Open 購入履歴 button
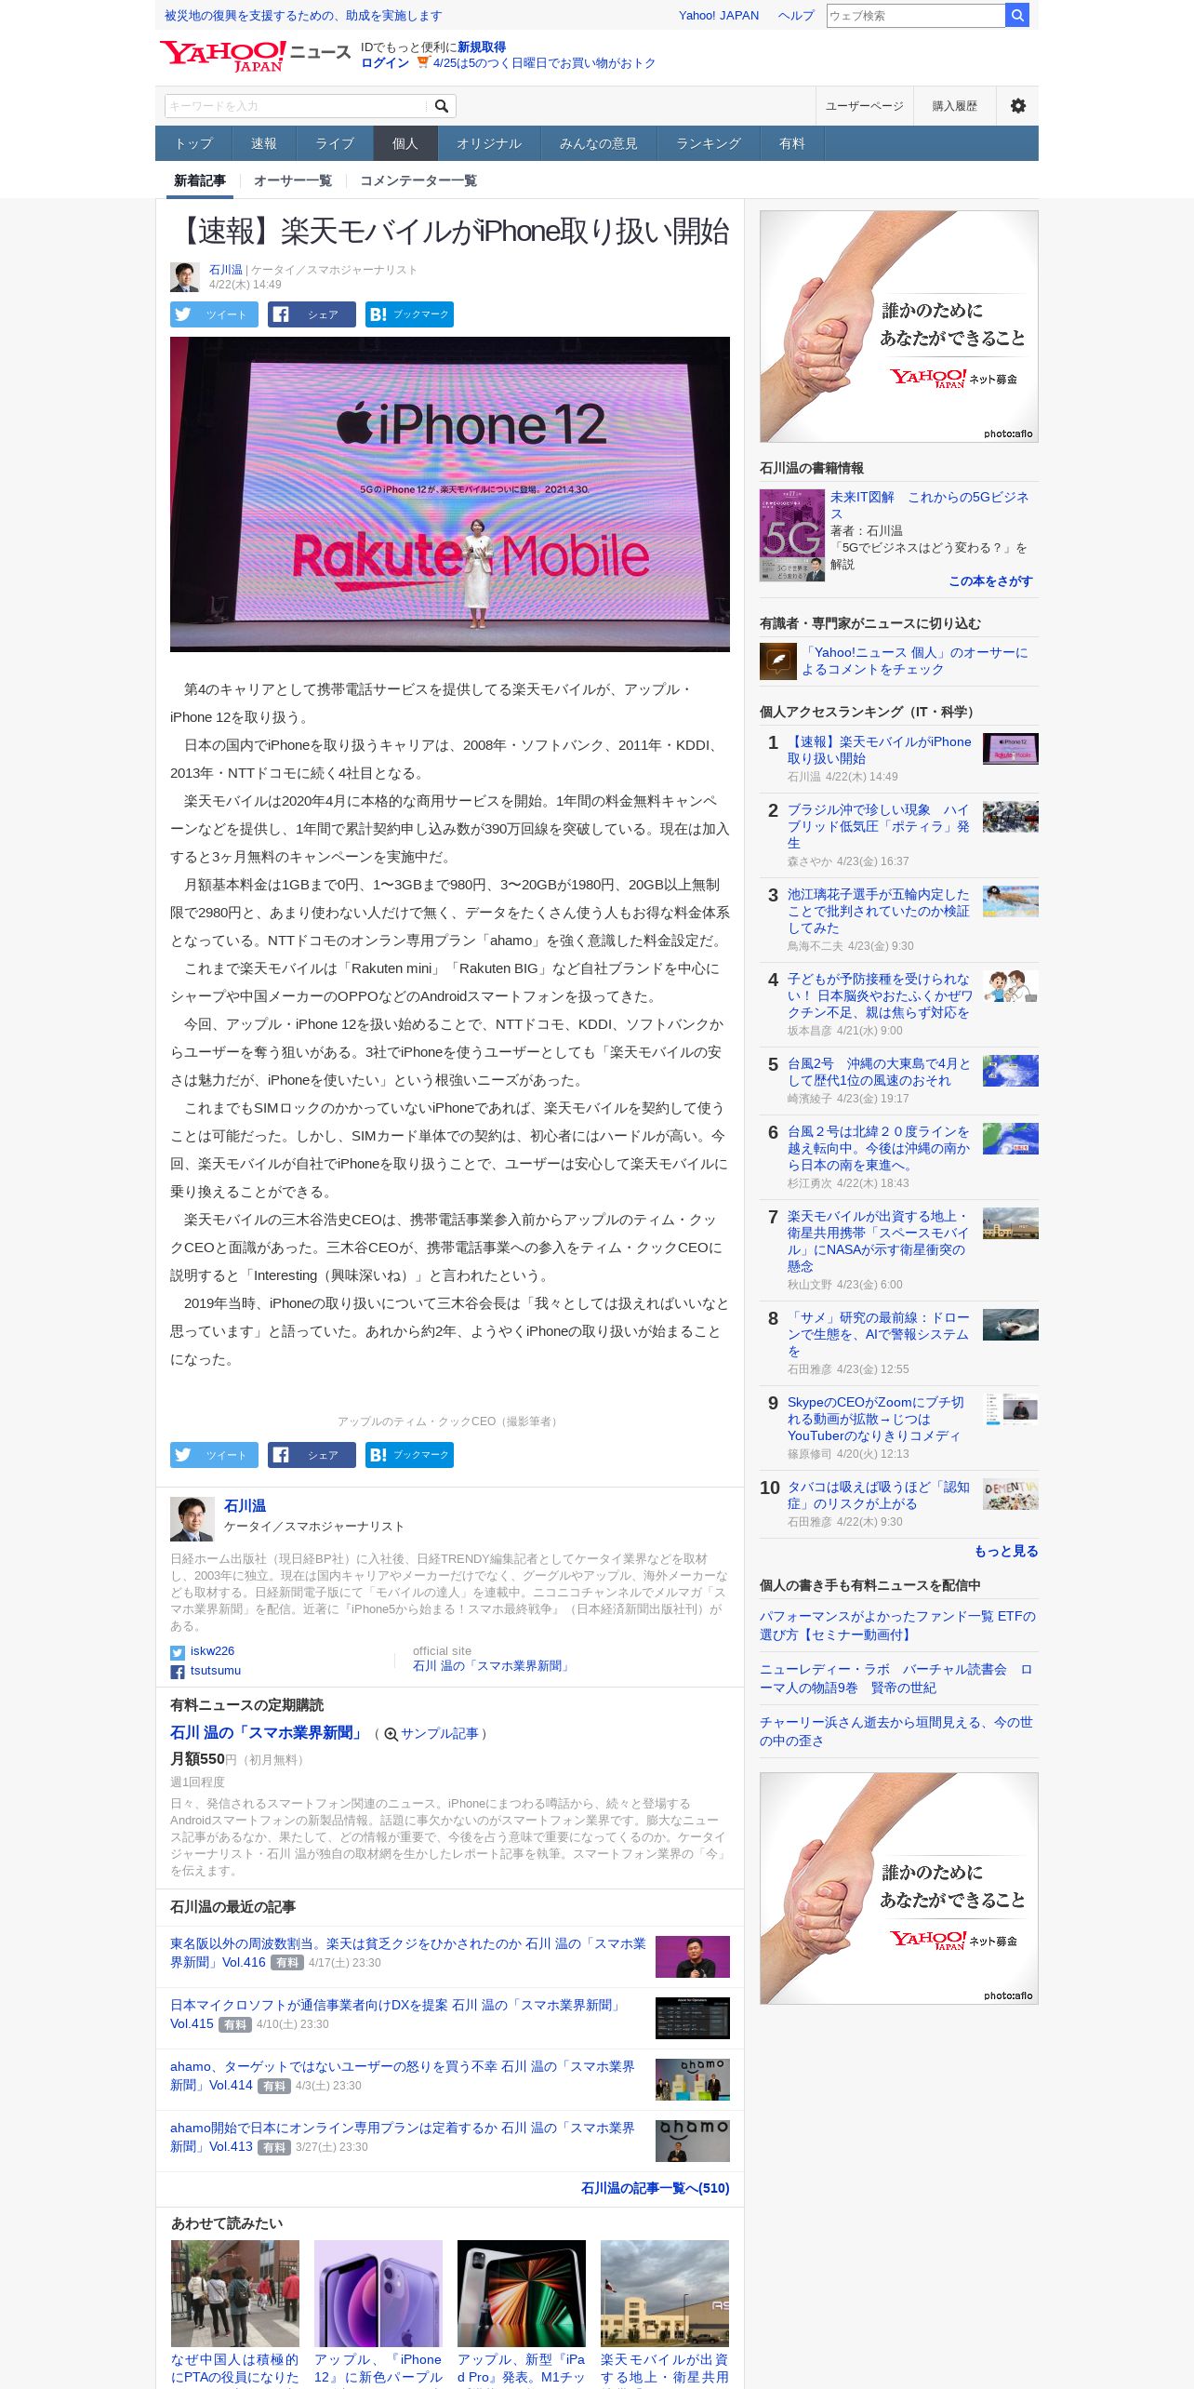The image size is (1194, 2389). [955, 106]
